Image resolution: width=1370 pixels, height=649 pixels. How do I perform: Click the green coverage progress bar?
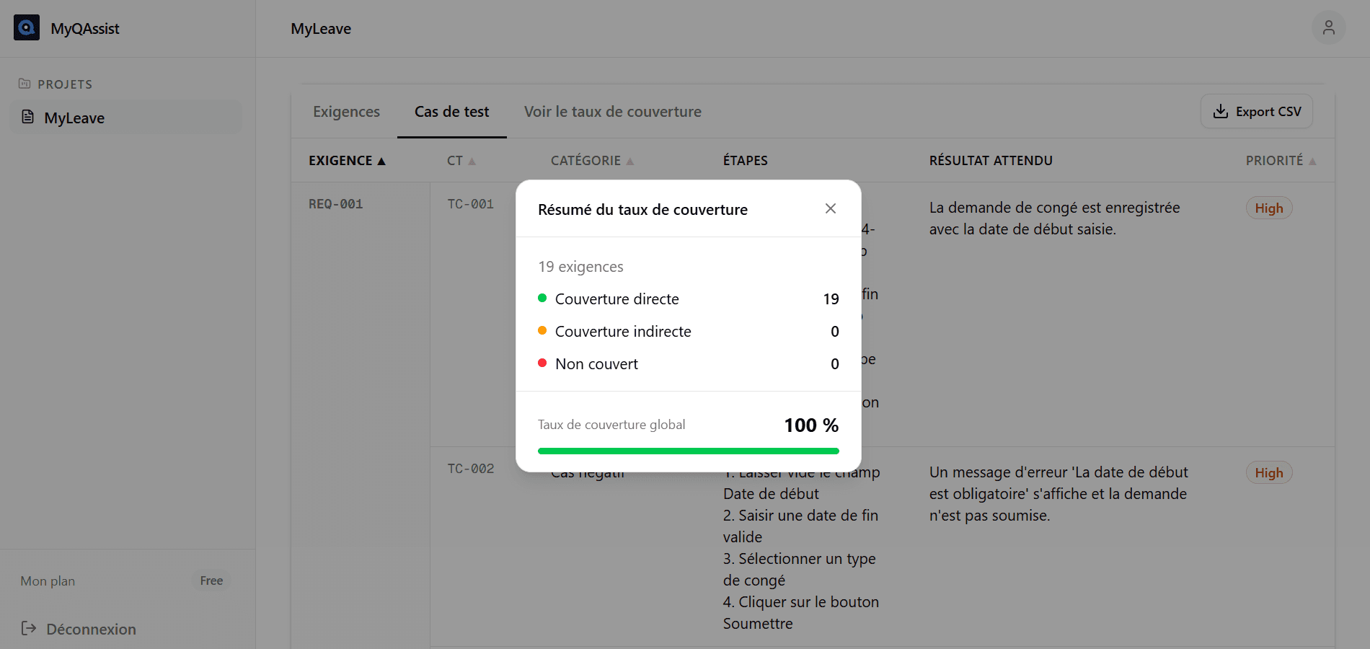(688, 451)
